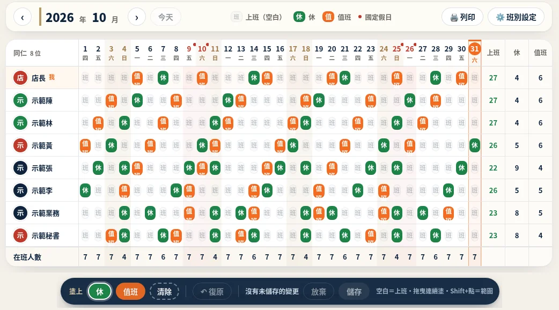Click the 2026 year title
The width and height of the screenshot is (559, 310).
(60, 18)
